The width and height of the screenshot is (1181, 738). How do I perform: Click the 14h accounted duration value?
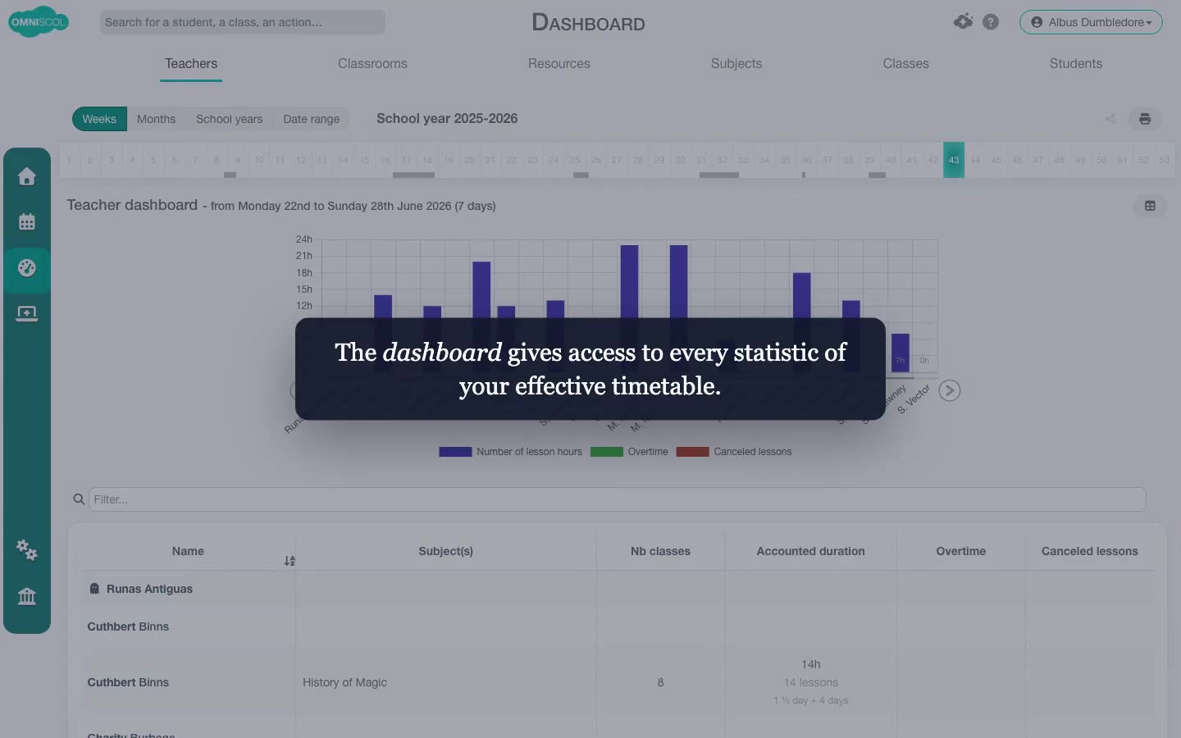(810, 664)
